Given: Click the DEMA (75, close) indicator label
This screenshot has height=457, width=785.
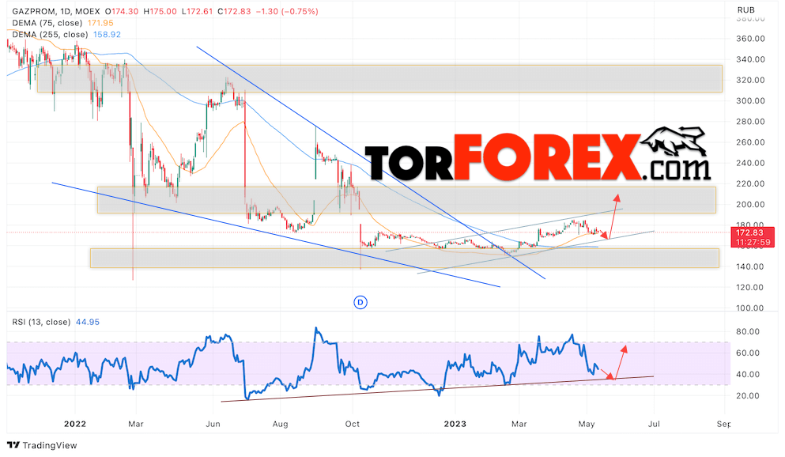Looking at the screenshot, I should 47,23.
